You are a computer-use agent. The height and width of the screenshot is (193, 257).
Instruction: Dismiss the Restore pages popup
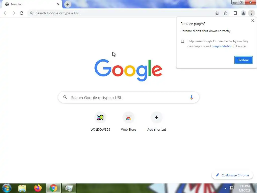click(252, 21)
